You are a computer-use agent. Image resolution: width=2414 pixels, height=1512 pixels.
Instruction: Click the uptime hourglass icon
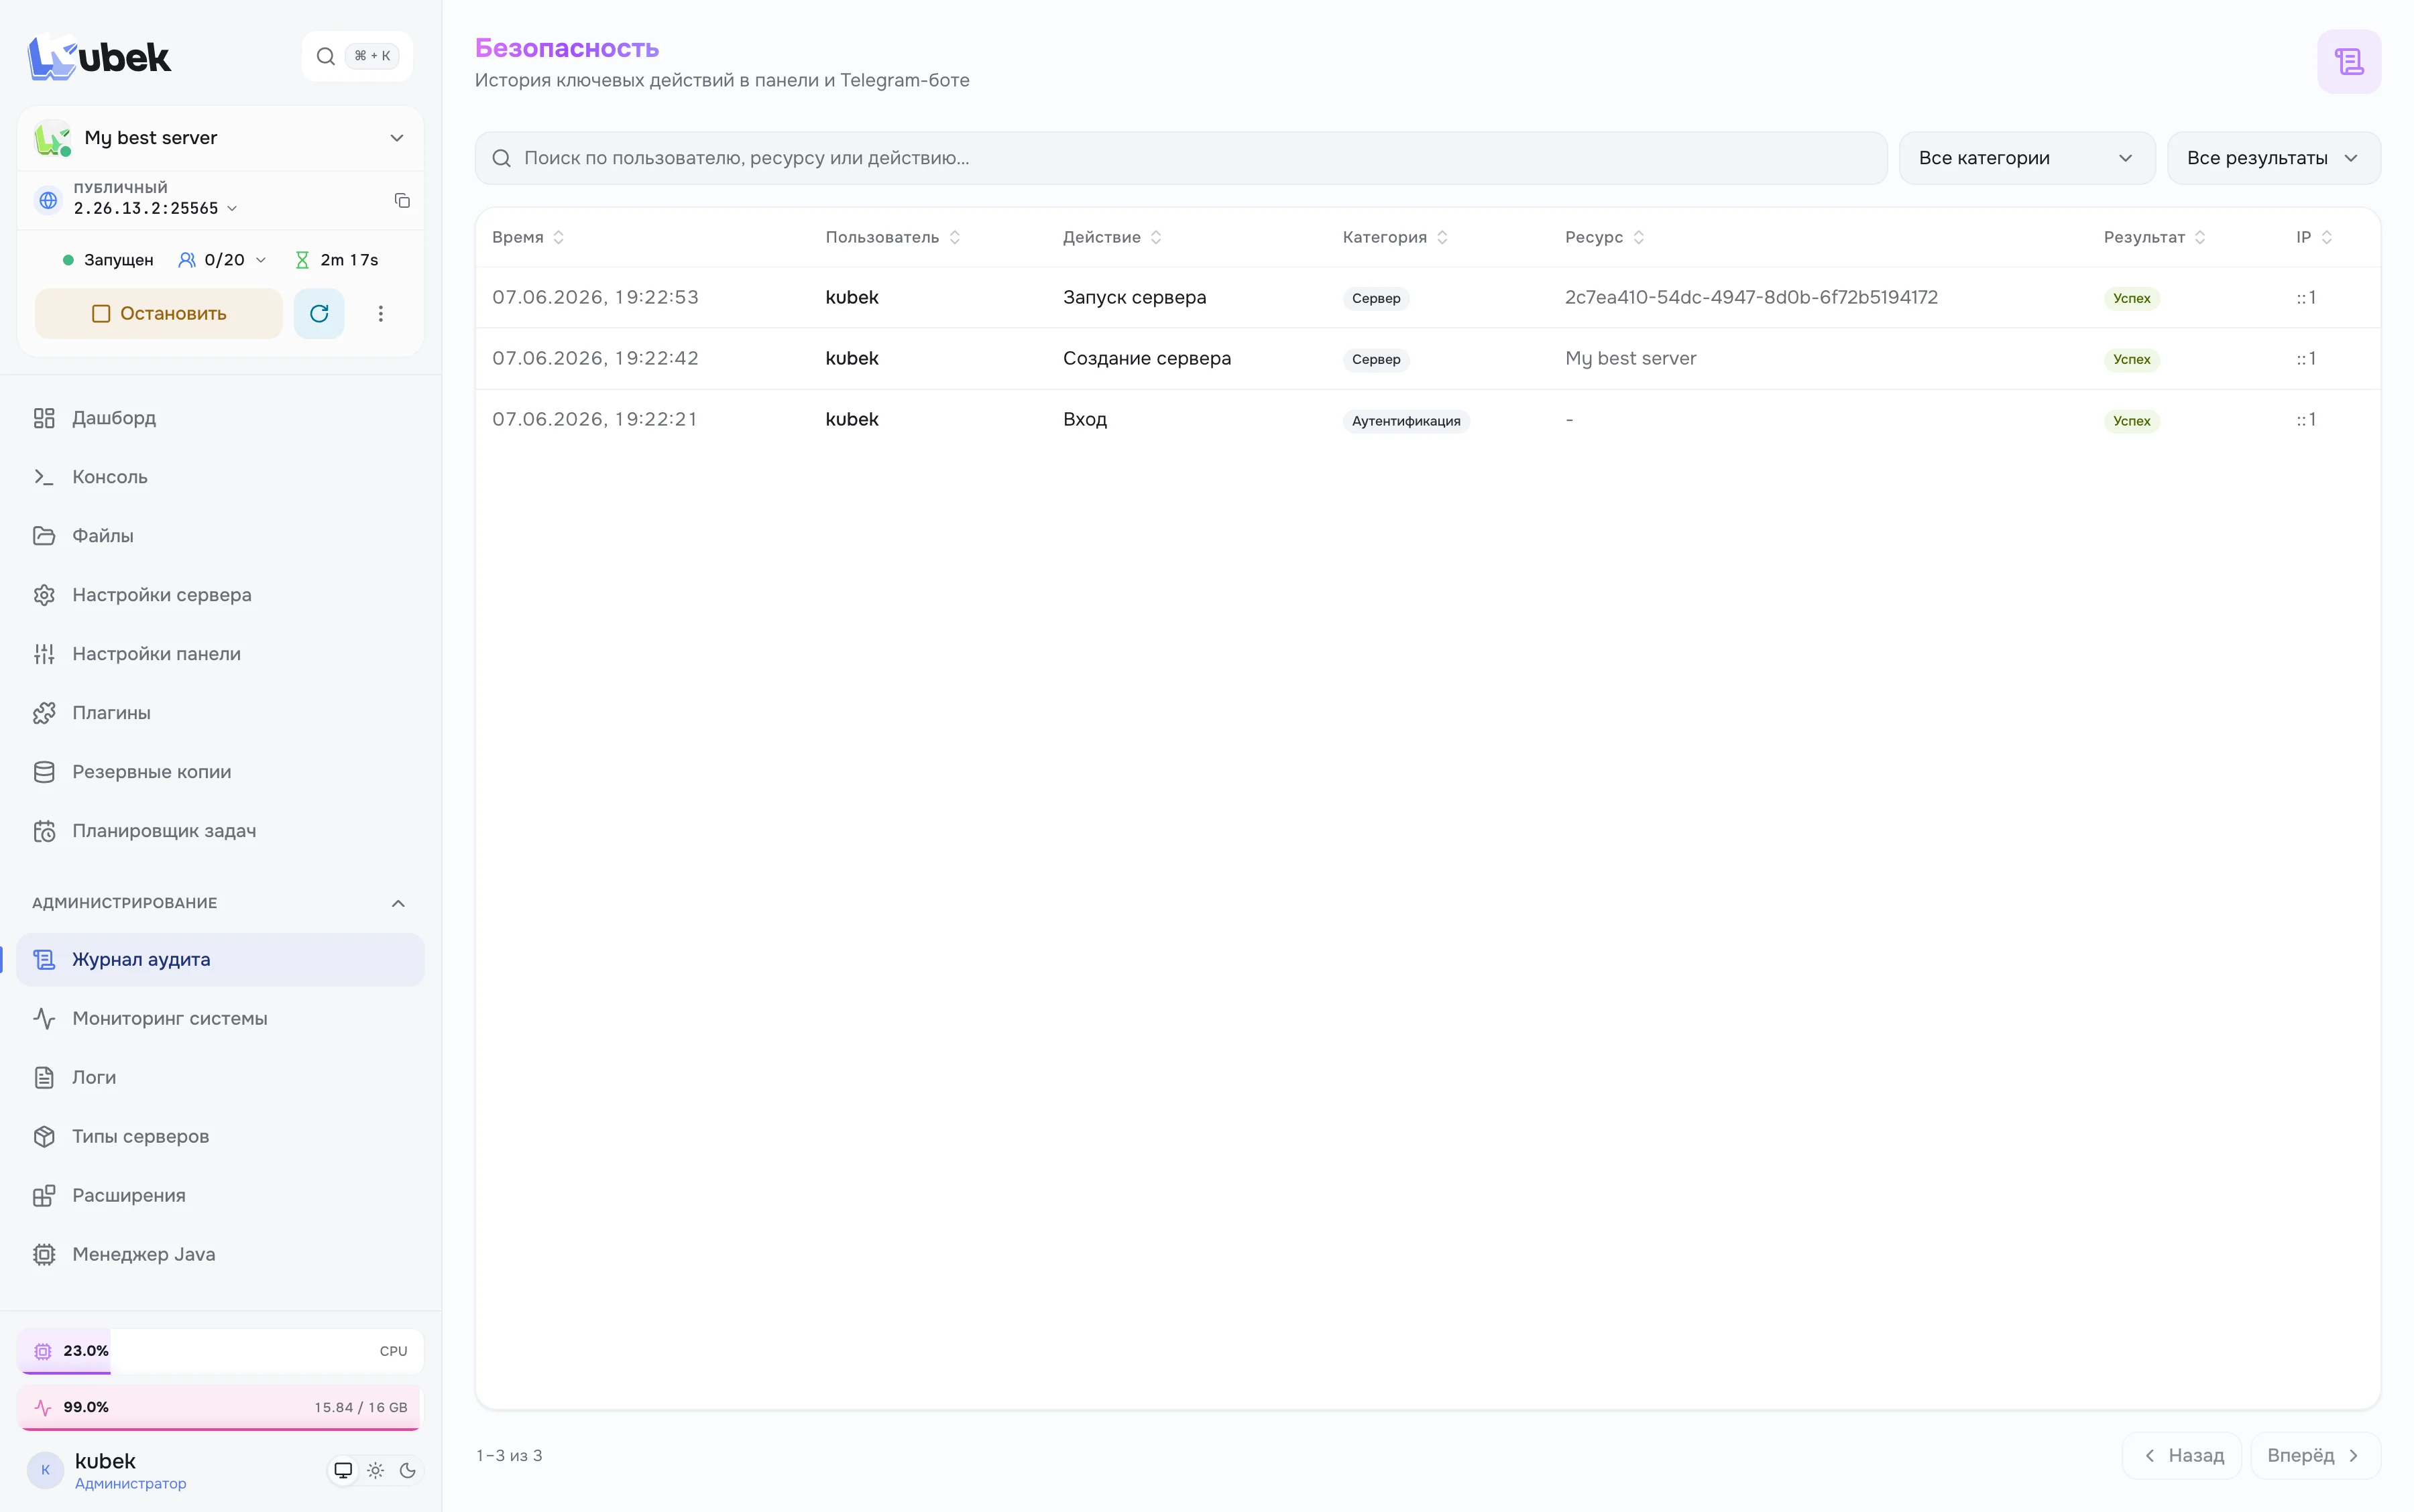point(302,260)
